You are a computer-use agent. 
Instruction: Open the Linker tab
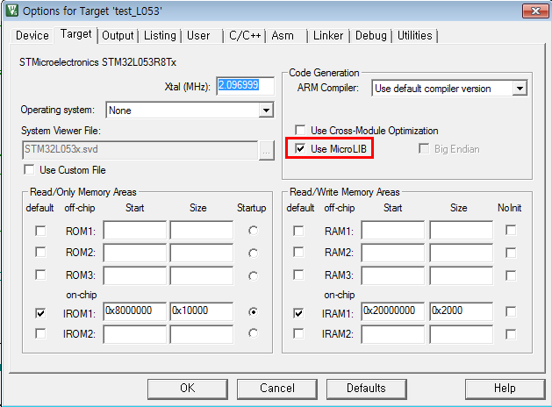point(328,36)
